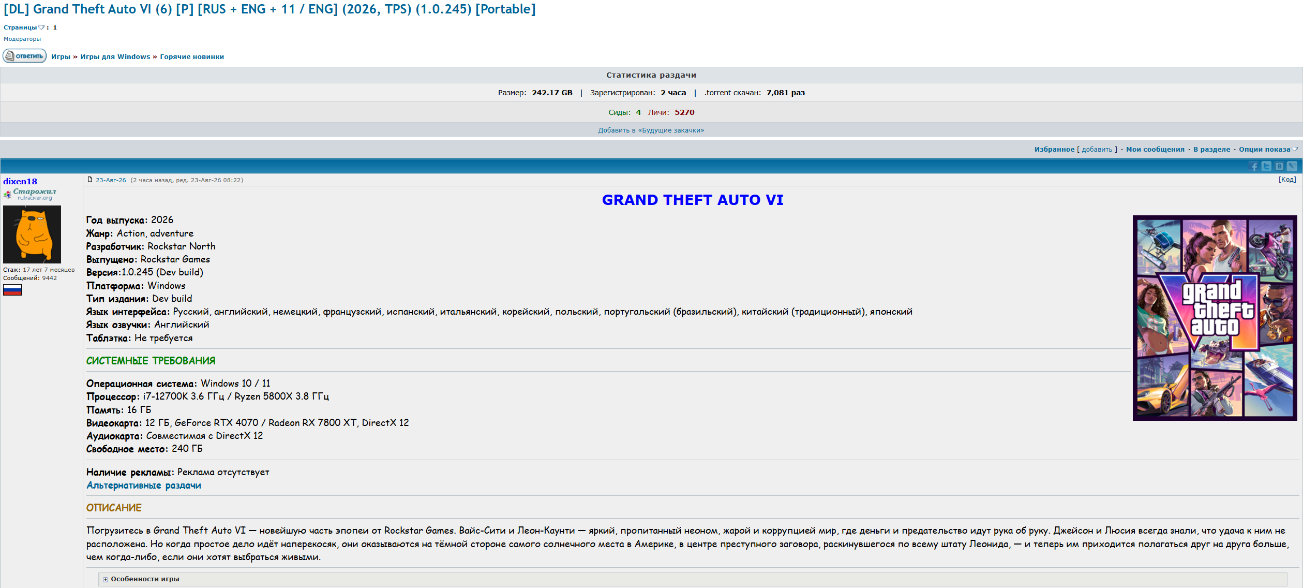
Task: Click the 242.17 GB size value
Action: click(552, 93)
